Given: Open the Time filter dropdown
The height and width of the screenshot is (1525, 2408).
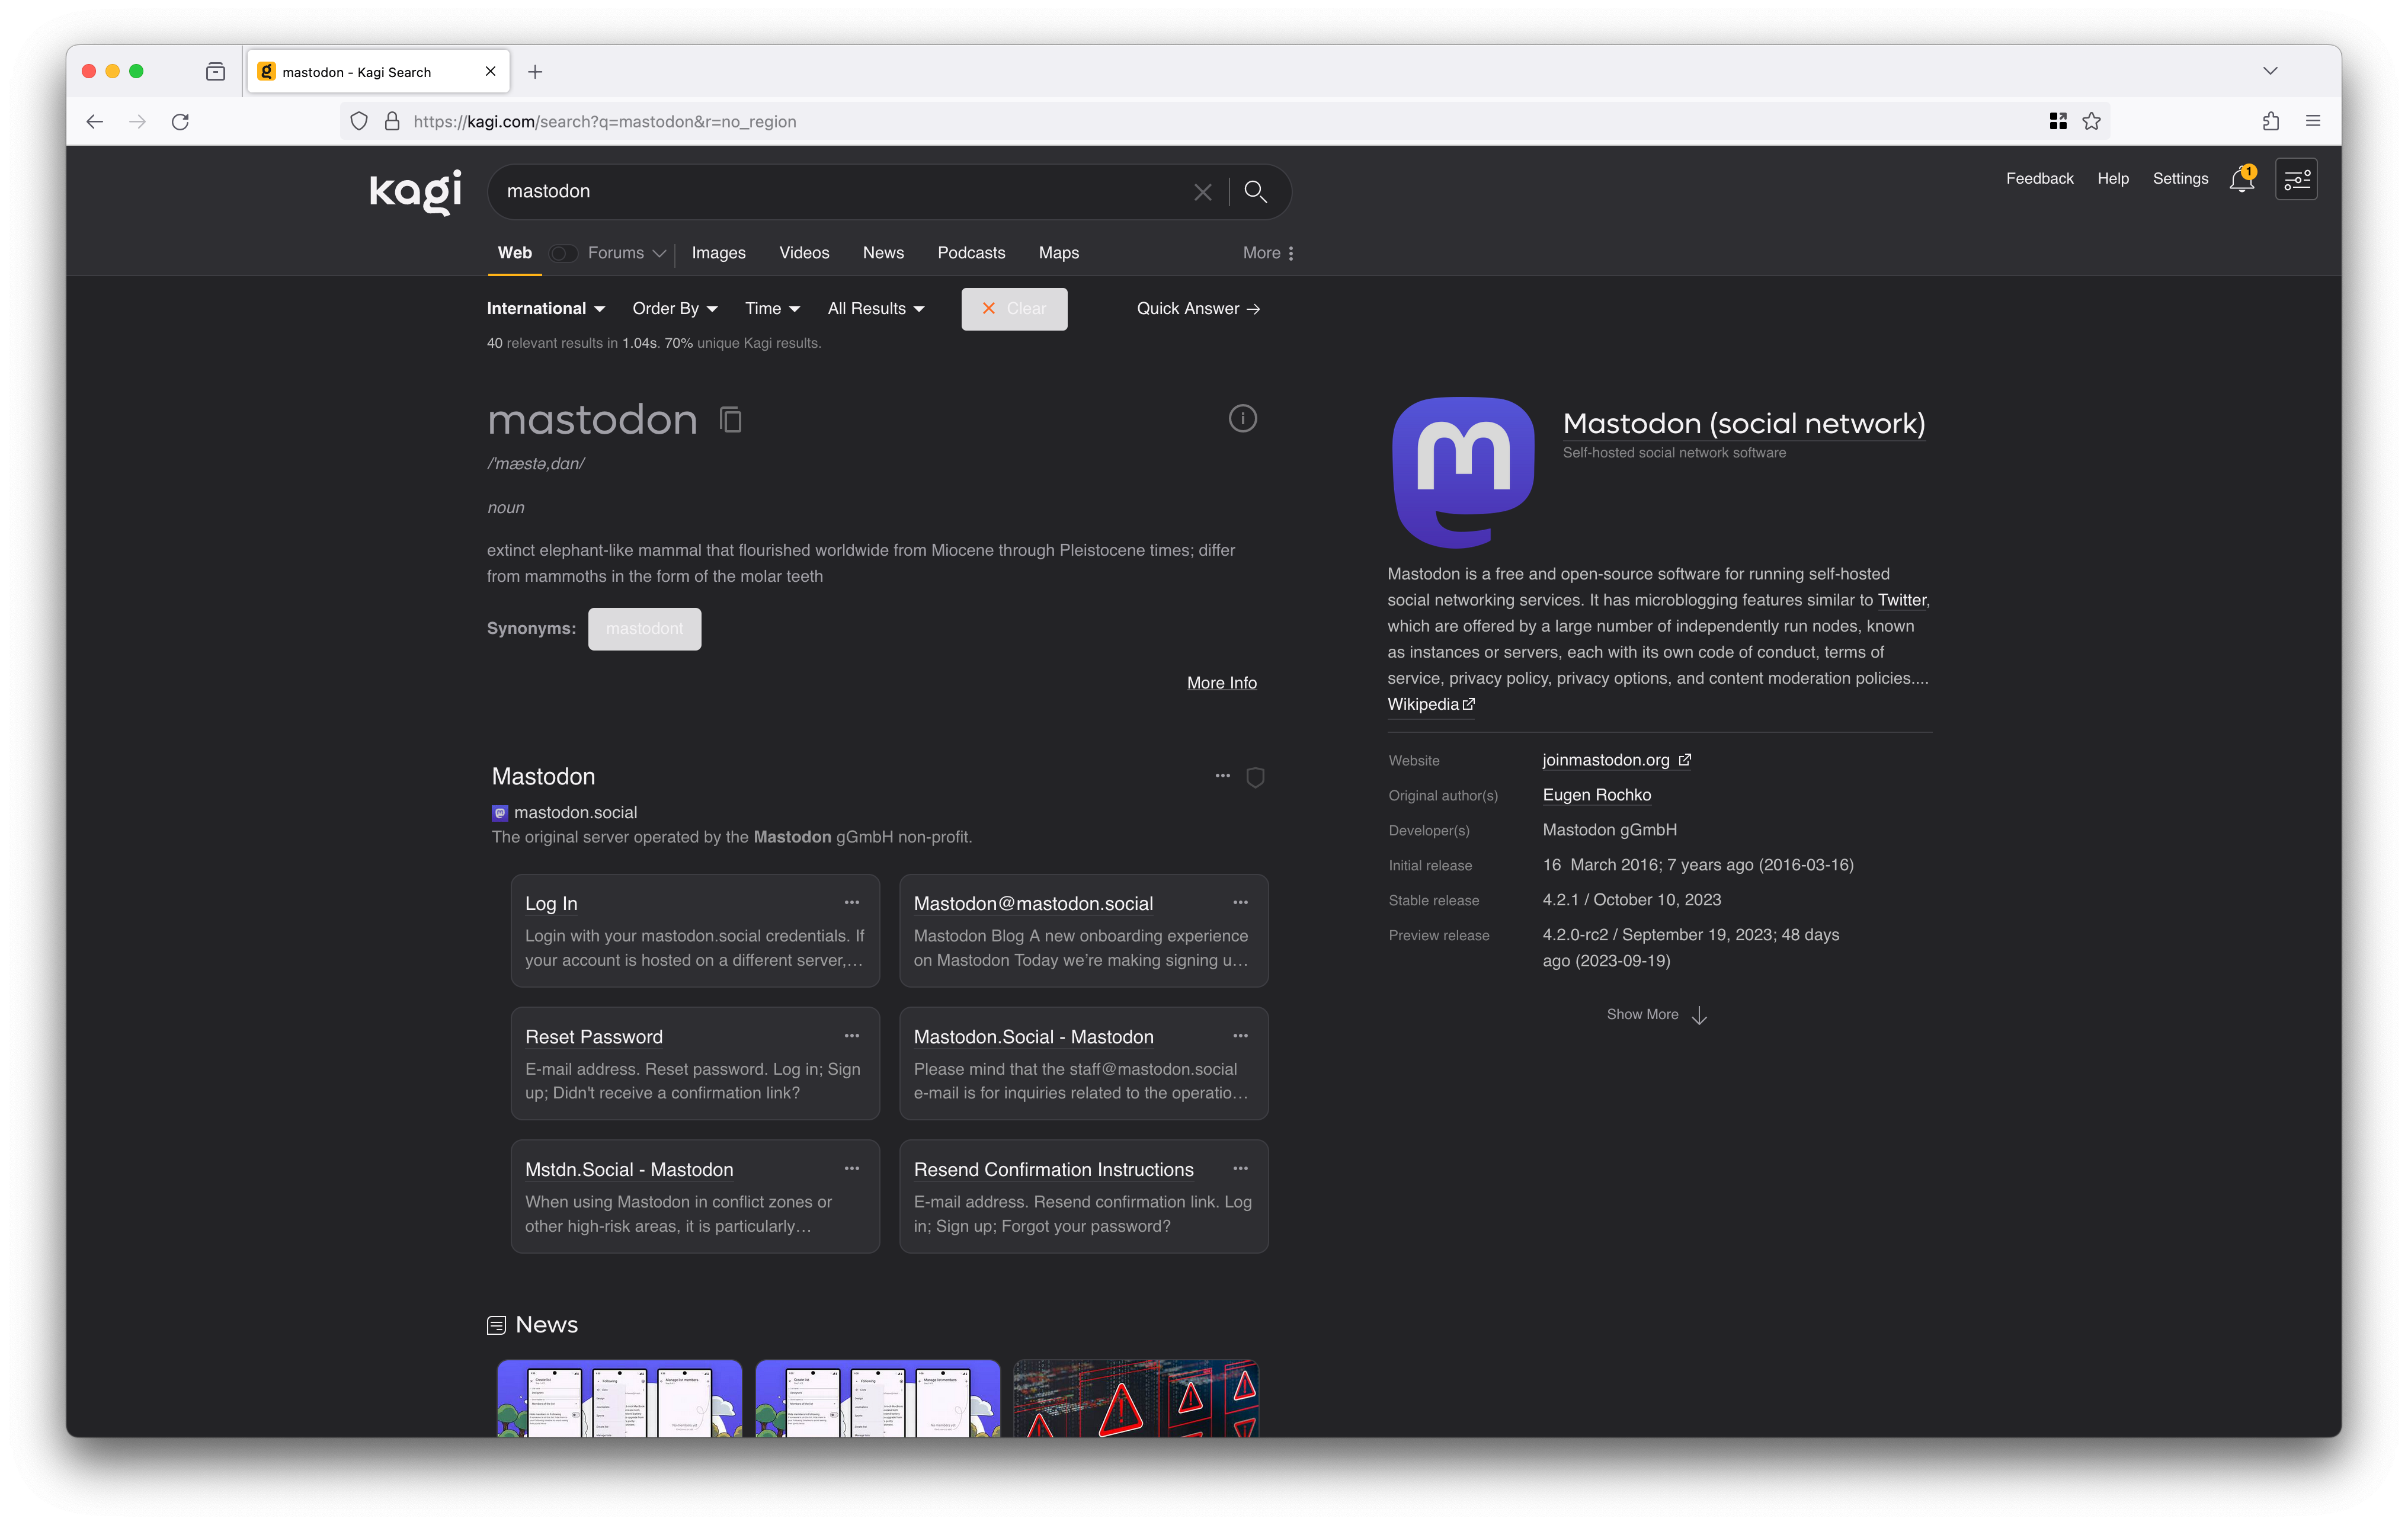Looking at the screenshot, I should pos(772,309).
